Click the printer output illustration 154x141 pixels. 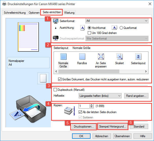pos(28,109)
